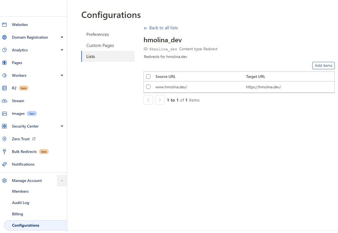Image resolution: width=338 pixels, height=233 pixels.
Task: Open the Notifications label
Action: pos(23,164)
